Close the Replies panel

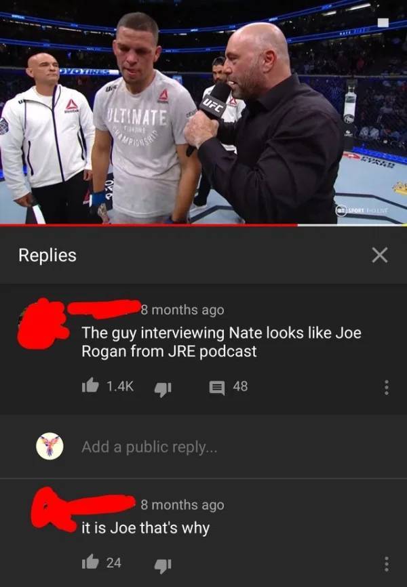[380, 255]
